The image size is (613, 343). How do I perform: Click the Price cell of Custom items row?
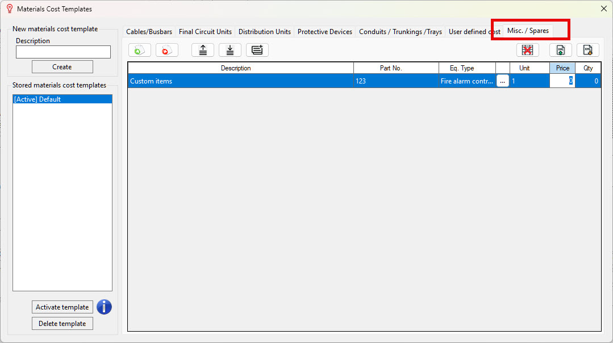(x=562, y=81)
